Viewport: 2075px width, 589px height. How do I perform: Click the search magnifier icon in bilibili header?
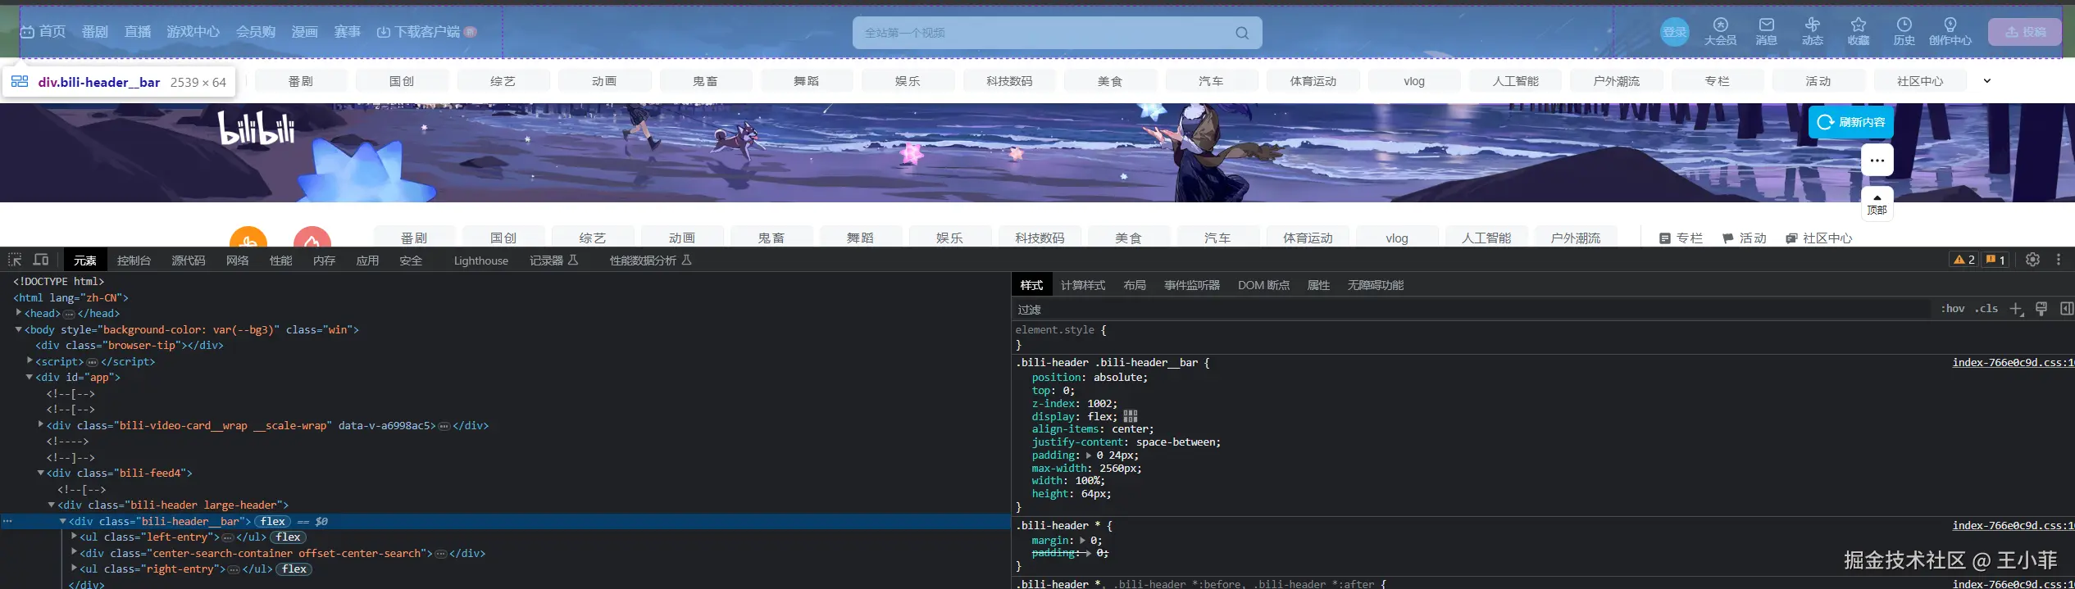pyautogui.click(x=1242, y=33)
